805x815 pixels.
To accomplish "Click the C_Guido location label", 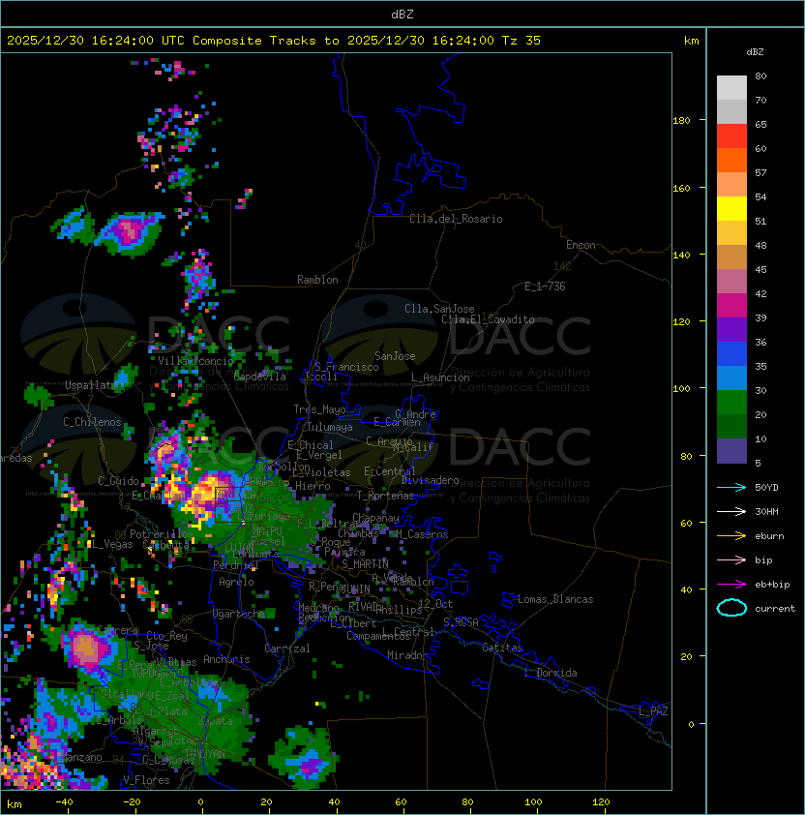I will coord(118,481).
